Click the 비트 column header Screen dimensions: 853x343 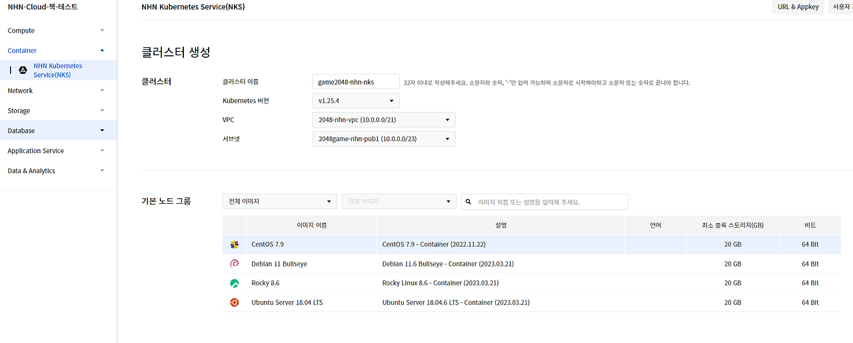[x=810, y=225]
